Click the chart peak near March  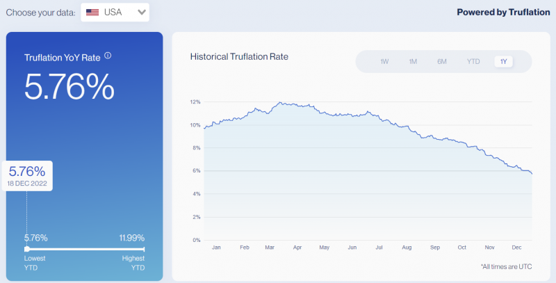(x=280, y=102)
